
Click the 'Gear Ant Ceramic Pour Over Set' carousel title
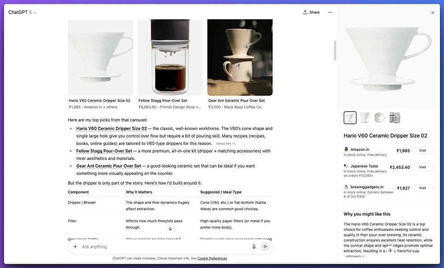coord(236,100)
